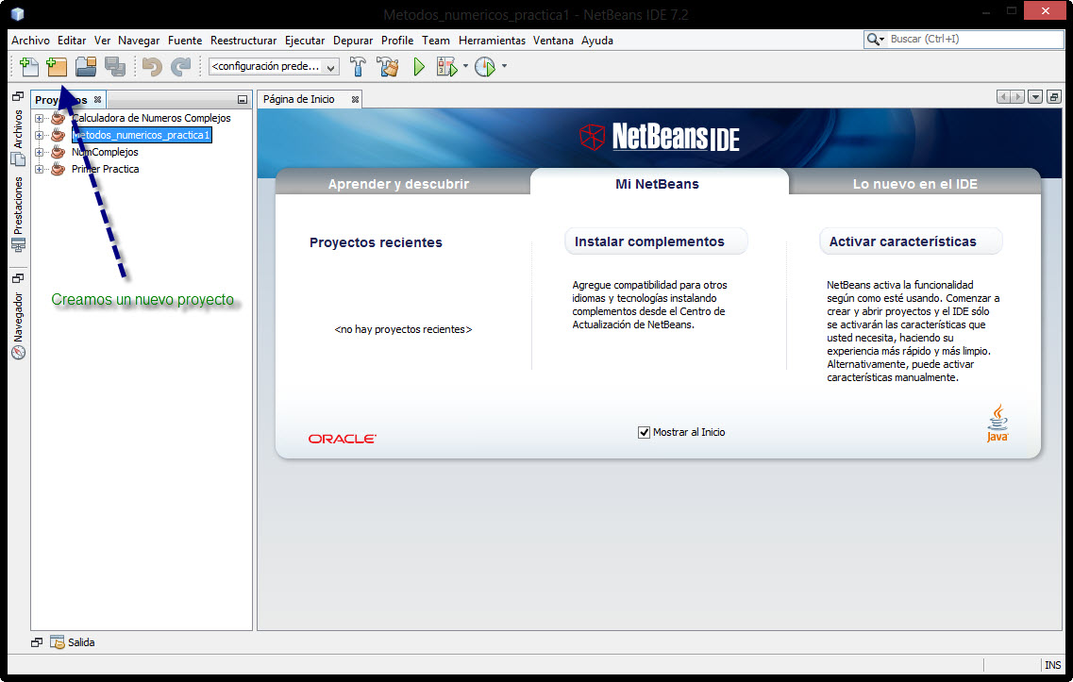Open the Salida output panel

point(73,642)
